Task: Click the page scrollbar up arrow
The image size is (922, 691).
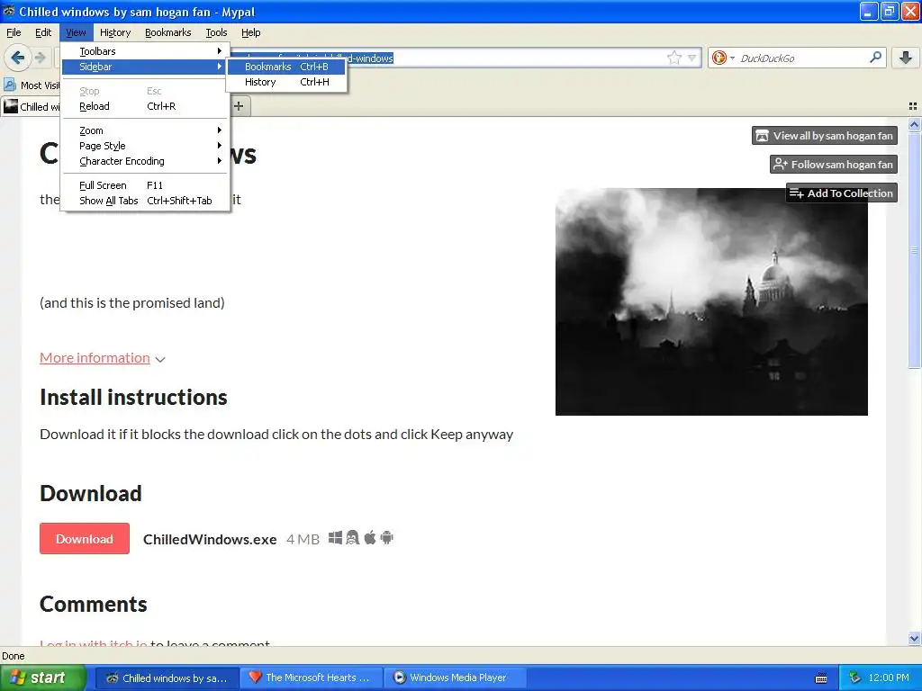Action: click(914, 124)
